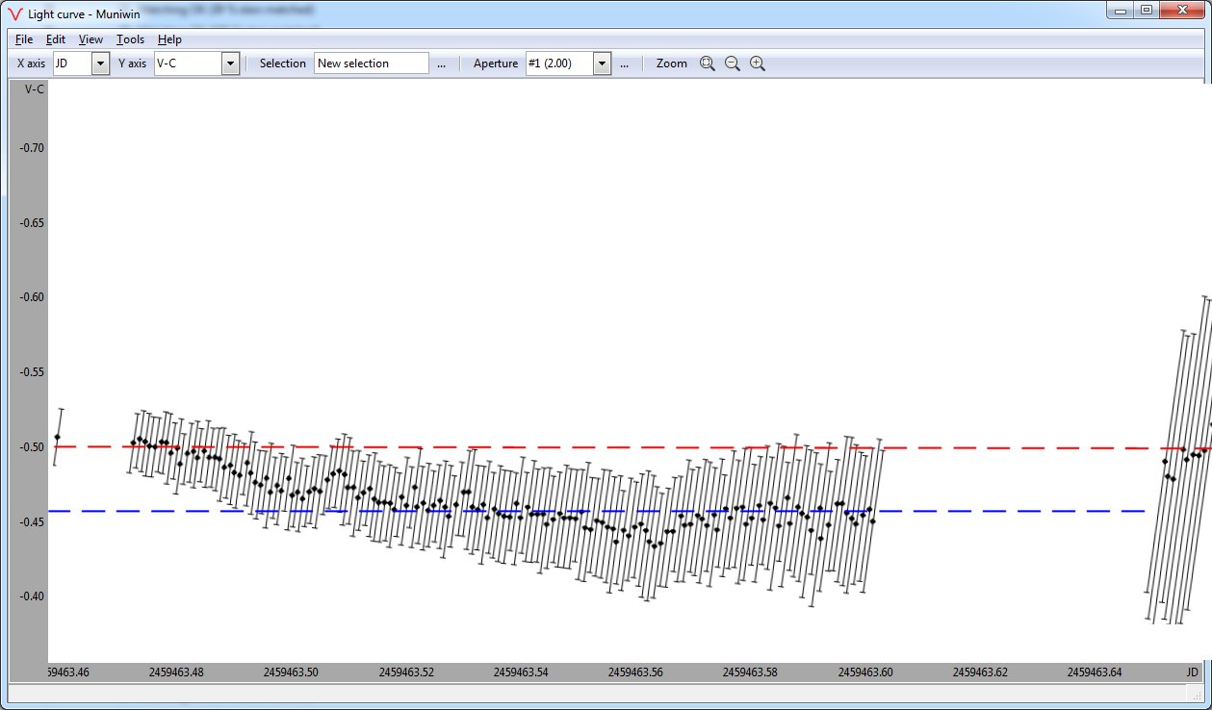Viewport: 1212px width, 710px height.
Task: Minimize the Light curve window
Action: tap(1120, 11)
